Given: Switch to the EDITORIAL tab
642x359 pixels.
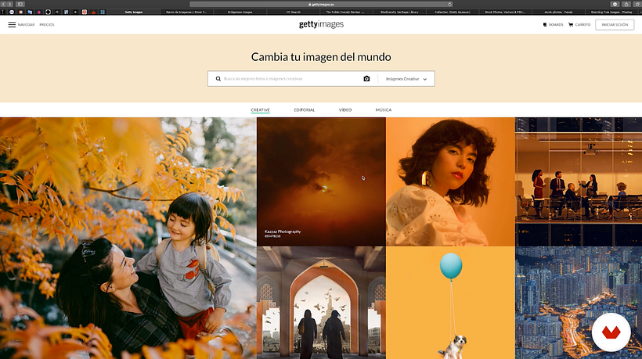Looking at the screenshot, I should coord(305,110).
